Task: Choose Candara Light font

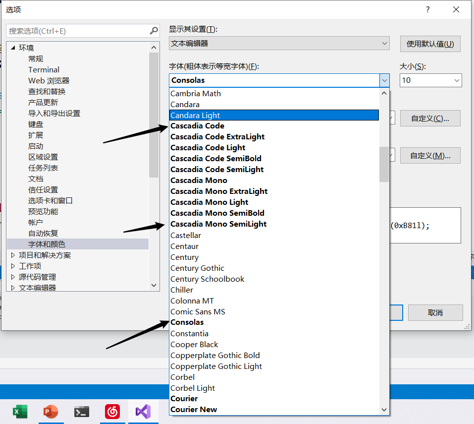Action: 274,115
